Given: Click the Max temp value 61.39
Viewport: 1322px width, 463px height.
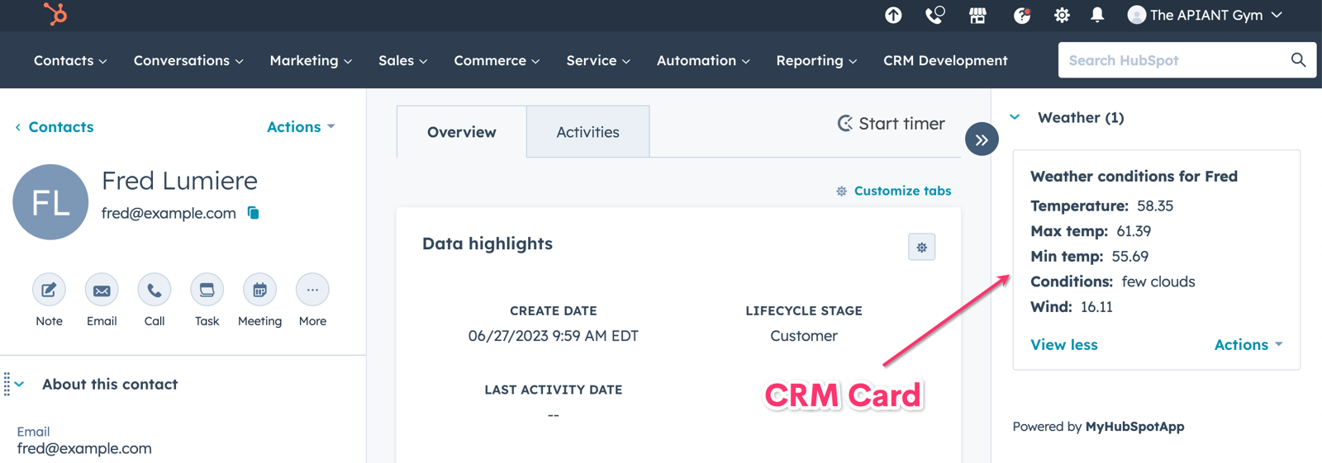Looking at the screenshot, I should click(x=1134, y=231).
